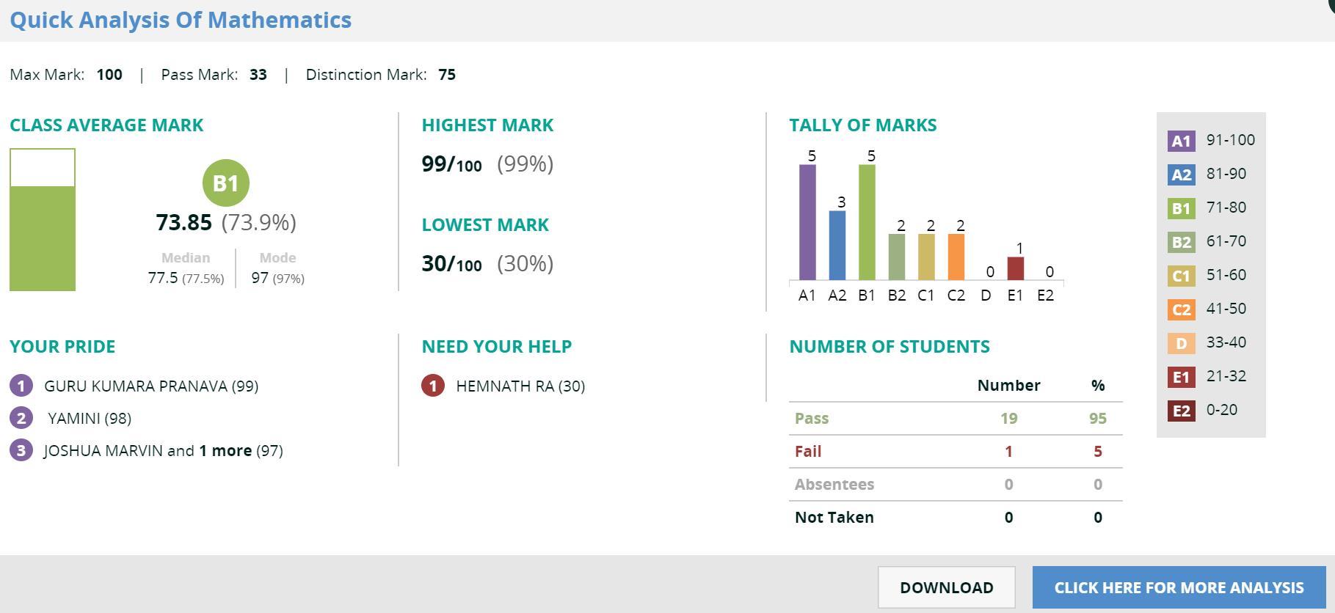Click the A1 bar in tally chart
This screenshot has width=1335, height=613.
click(x=807, y=222)
